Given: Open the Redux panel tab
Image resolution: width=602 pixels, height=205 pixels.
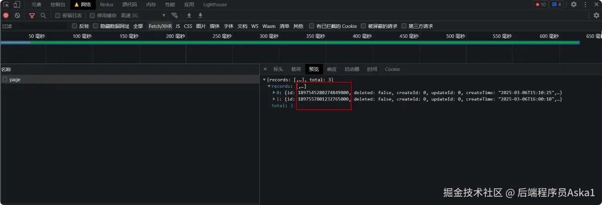Looking at the screenshot, I should (x=107, y=4).
